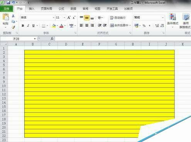Select the Format Painter brush
Viewport: 191px width, 142px height.
[14, 27]
